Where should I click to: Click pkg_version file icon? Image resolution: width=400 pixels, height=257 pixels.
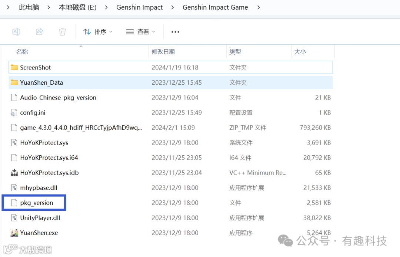pos(14,203)
